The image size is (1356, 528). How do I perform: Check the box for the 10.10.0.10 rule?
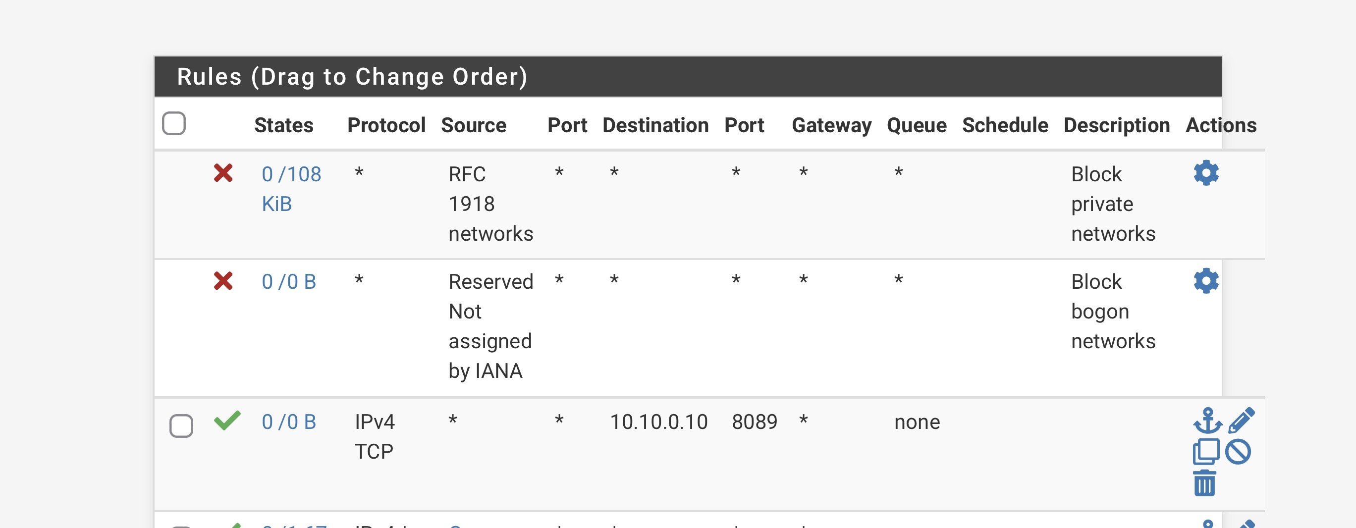click(181, 425)
